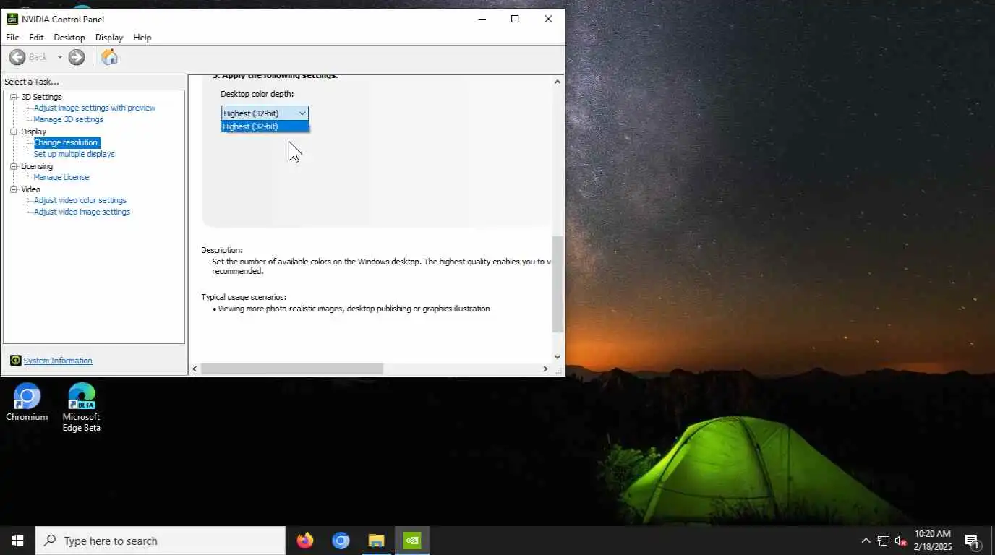This screenshot has height=555, width=995.
Task: Collapse the Video tree node
Action: click(14, 189)
